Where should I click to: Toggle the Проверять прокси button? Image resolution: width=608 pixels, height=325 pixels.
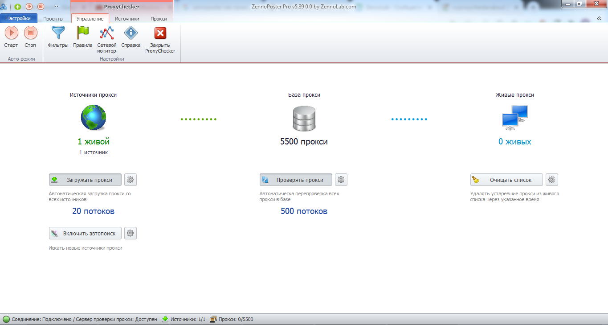296,180
